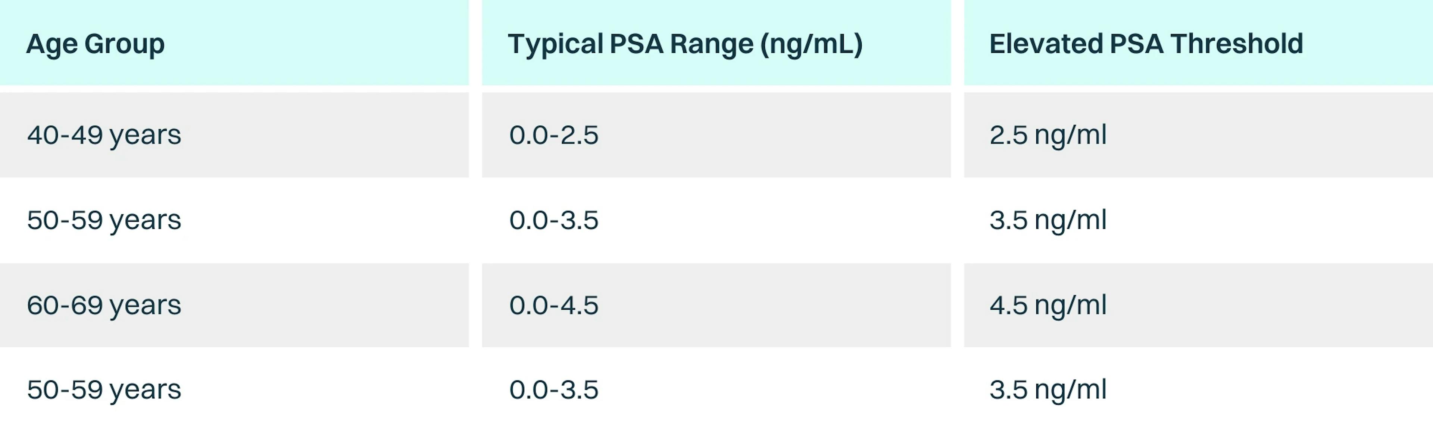Select the 40-49 years cell
1433x433 pixels.
point(104,135)
